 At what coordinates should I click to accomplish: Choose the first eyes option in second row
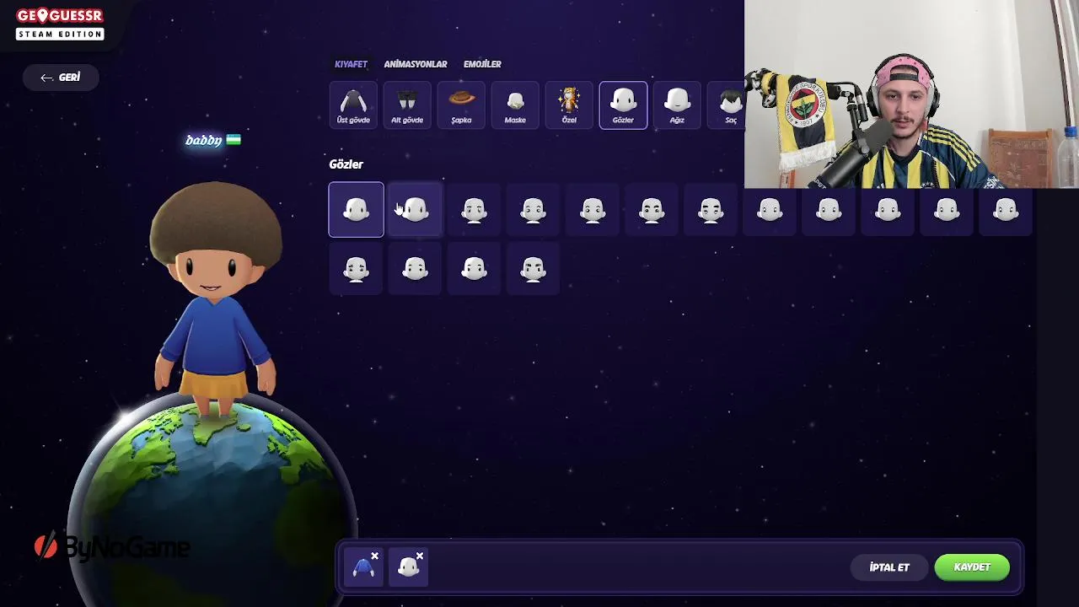pyautogui.click(x=356, y=268)
